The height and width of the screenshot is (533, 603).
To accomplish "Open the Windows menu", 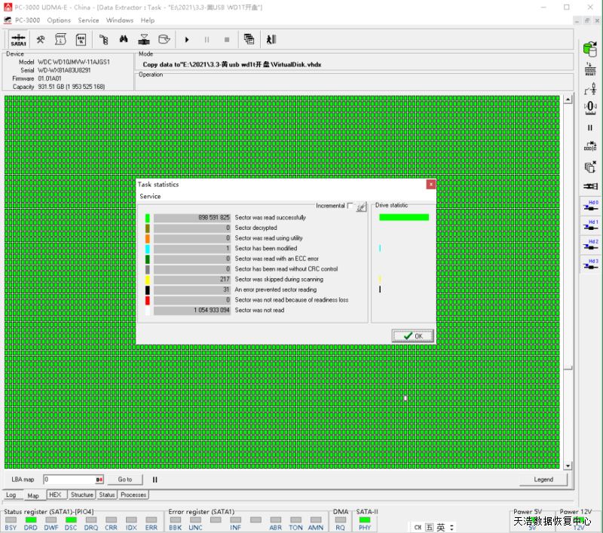I will [x=120, y=20].
